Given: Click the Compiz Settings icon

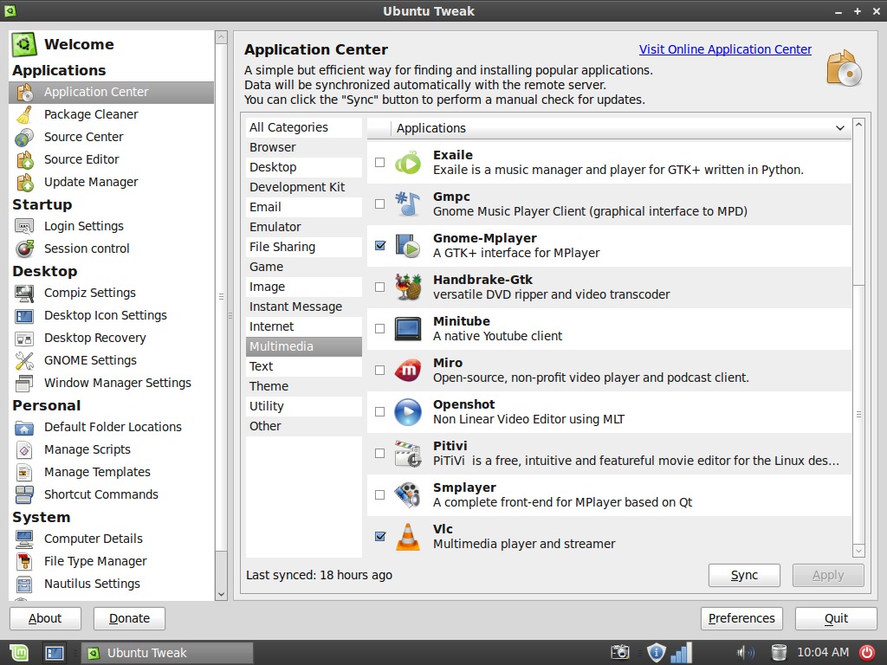Looking at the screenshot, I should click(24, 293).
